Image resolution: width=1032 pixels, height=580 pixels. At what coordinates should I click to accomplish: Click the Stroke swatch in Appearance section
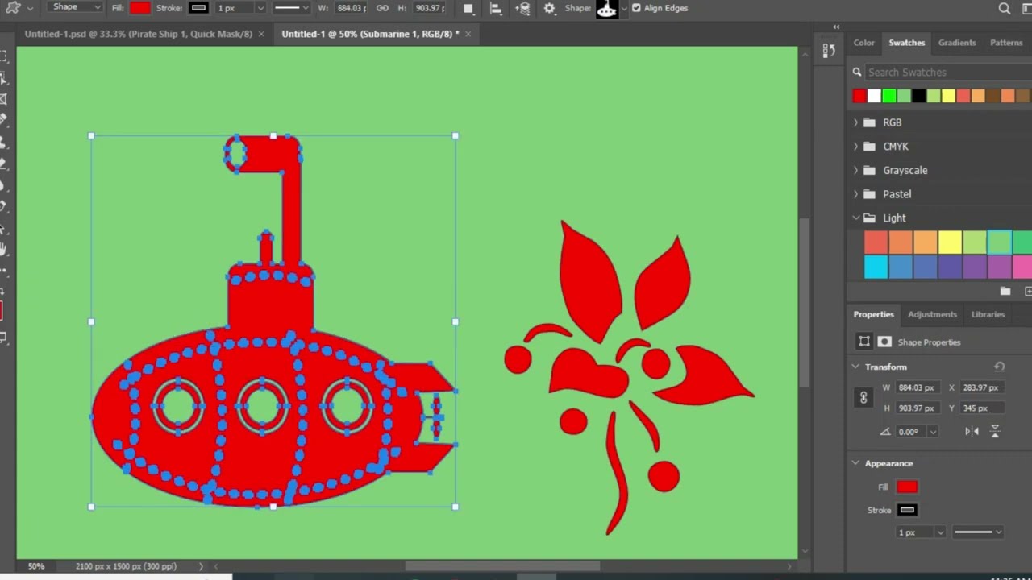[907, 510]
